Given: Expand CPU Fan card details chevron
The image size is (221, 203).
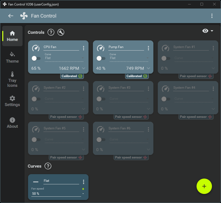Looking at the screenshot, I should click(84, 68).
